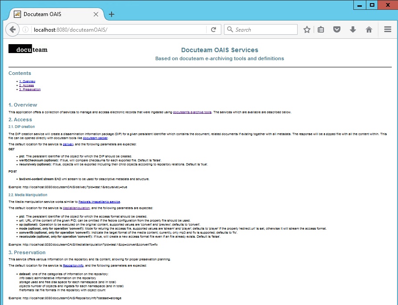The width and height of the screenshot is (398, 305).
Task: Open the docuteam's e-archive tools link
Action: tap(192, 112)
